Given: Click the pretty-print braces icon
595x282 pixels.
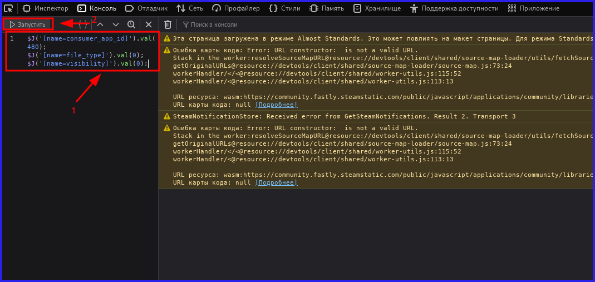Looking at the screenshot, I should [83, 24].
